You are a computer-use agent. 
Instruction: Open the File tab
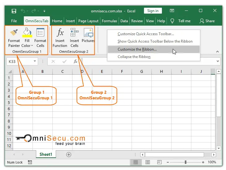pyautogui.click(x=14, y=21)
